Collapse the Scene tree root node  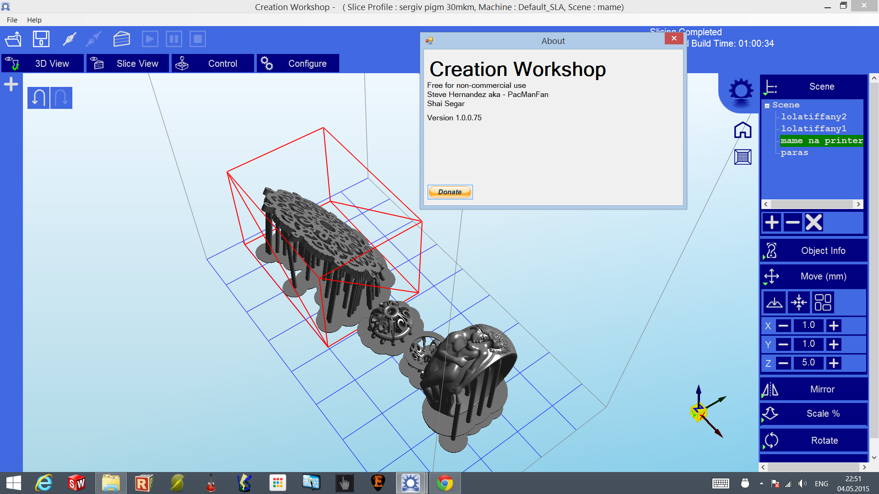767,106
